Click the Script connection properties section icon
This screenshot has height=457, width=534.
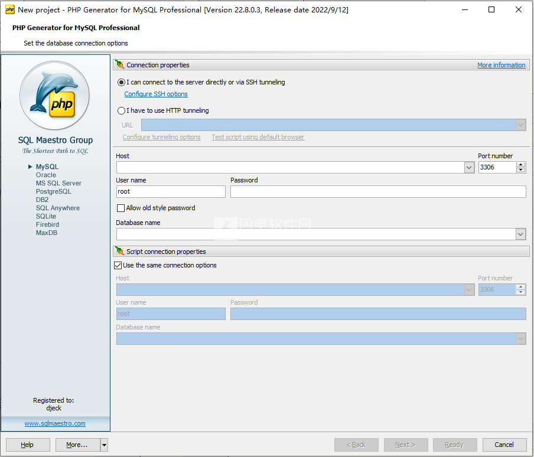click(119, 251)
